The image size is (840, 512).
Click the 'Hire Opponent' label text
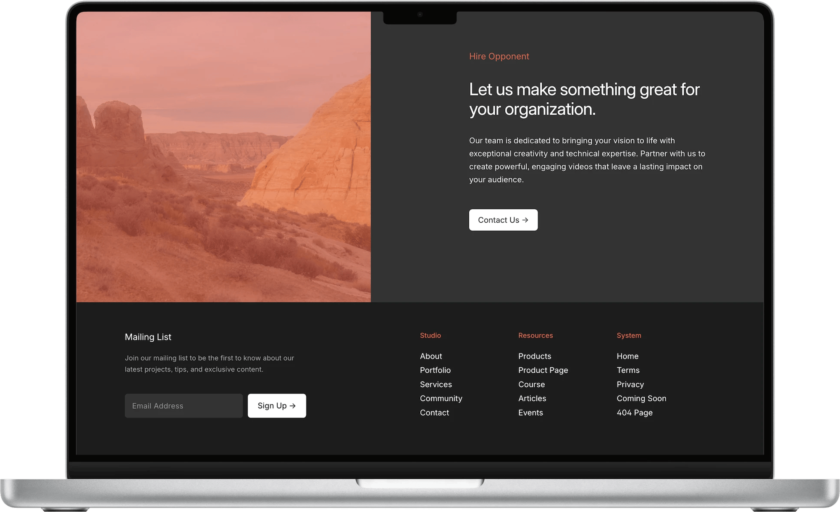click(x=499, y=56)
